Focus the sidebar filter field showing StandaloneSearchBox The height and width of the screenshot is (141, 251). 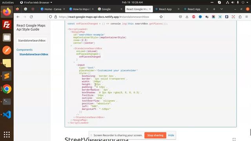click(x=32, y=41)
